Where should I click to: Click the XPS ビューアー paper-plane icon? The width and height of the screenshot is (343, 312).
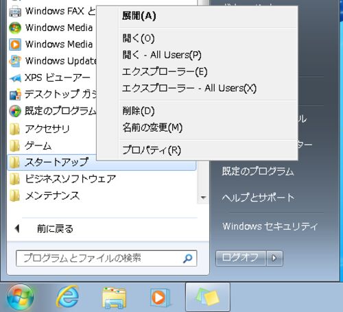coord(15,78)
